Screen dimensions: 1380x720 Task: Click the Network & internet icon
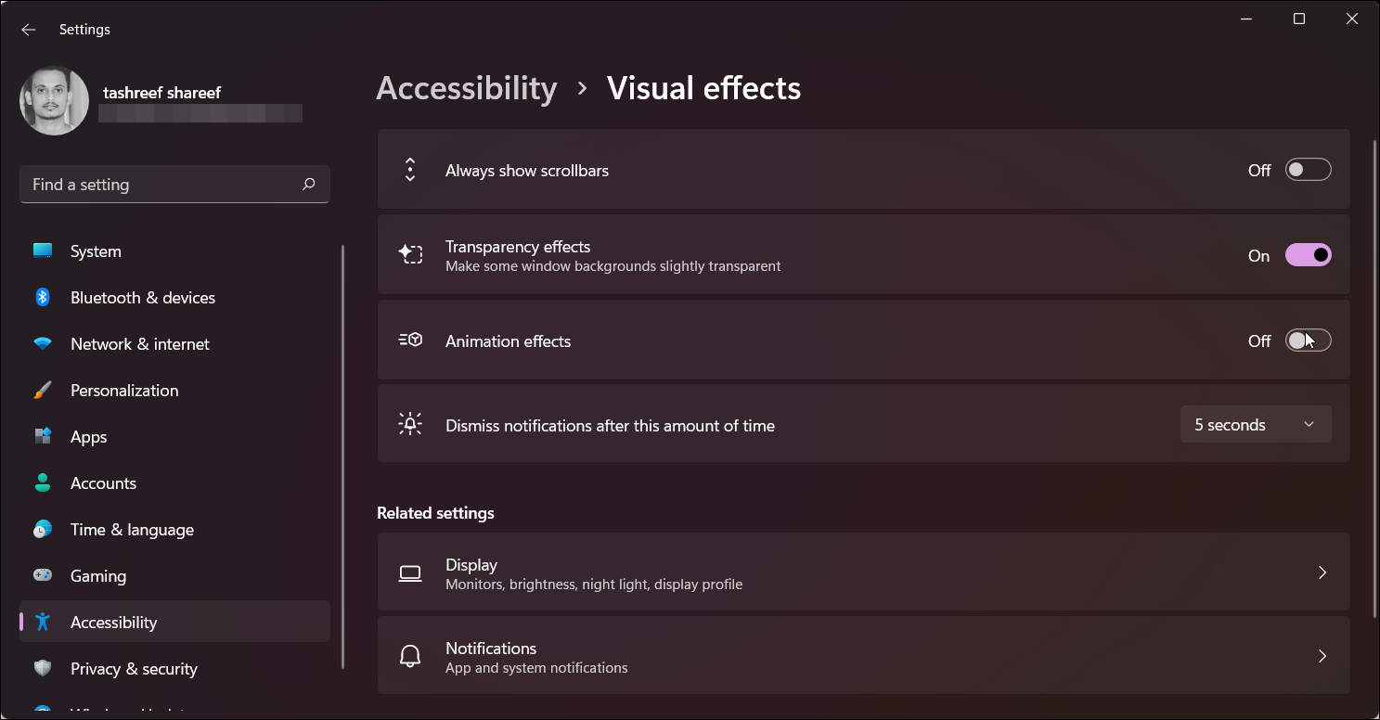pos(43,343)
